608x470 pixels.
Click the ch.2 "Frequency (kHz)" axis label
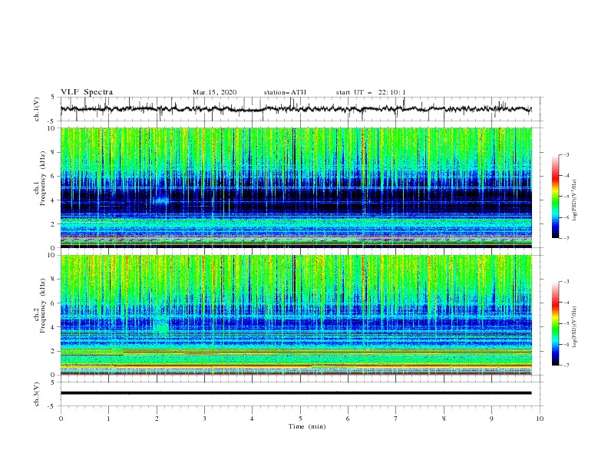[42, 306]
